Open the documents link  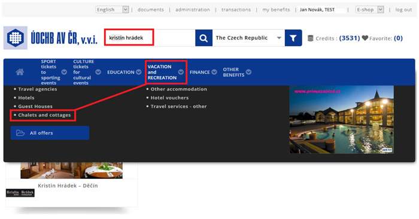tap(150, 10)
